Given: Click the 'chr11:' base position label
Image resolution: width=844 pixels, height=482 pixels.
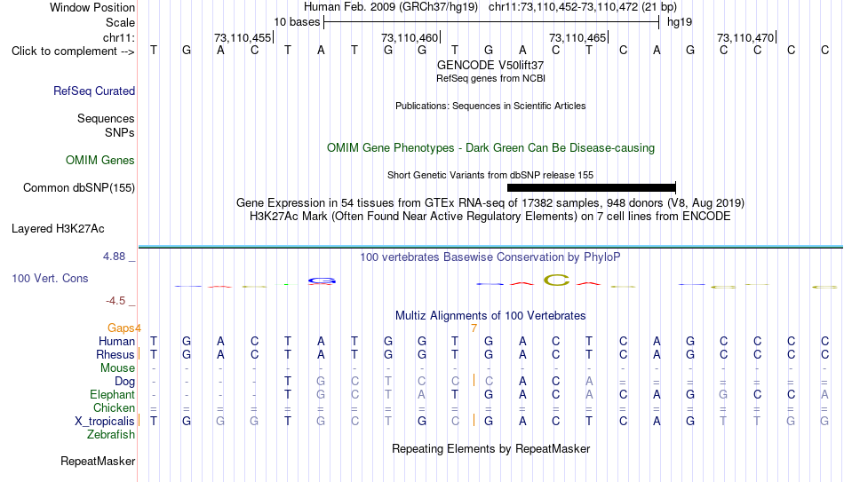Looking at the screenshot, I should [118, 37].
